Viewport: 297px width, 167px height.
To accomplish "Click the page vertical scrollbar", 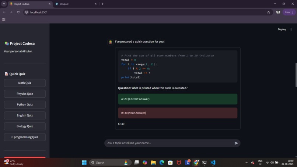I will [x=296, y=75].
